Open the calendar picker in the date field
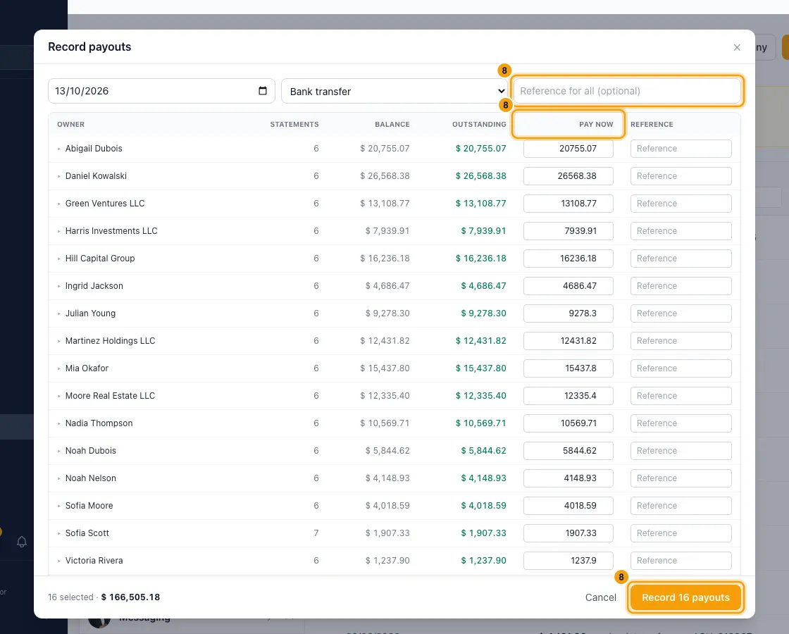The width and height of the screenshot is (789, 634). click(263, 91)
